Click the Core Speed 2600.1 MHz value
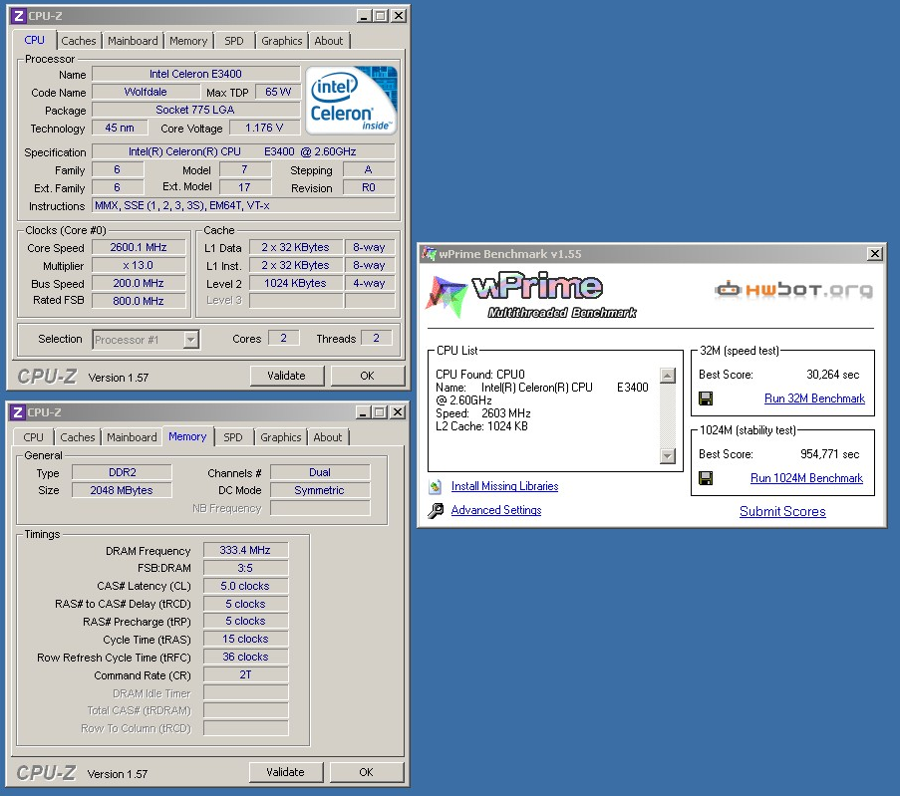The height and width of the screenshot is (796, 900). (x=139, y=247)
